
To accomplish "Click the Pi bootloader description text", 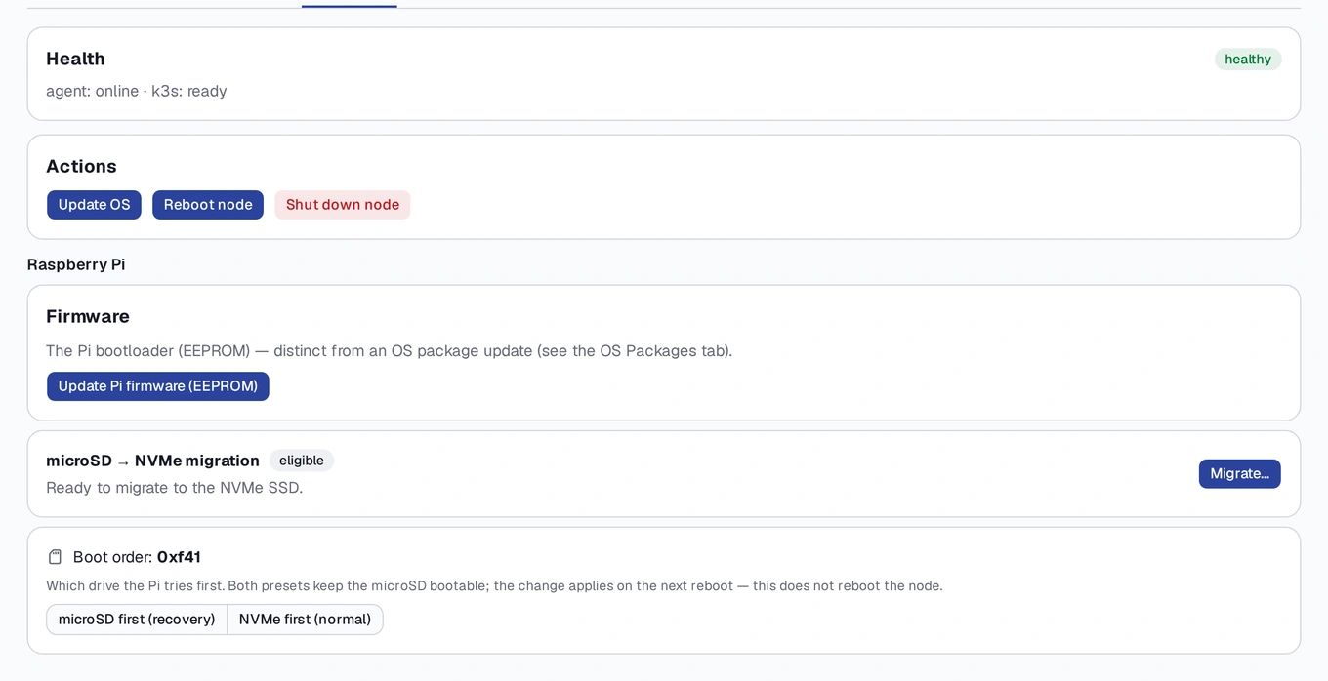I will [389, 350].
